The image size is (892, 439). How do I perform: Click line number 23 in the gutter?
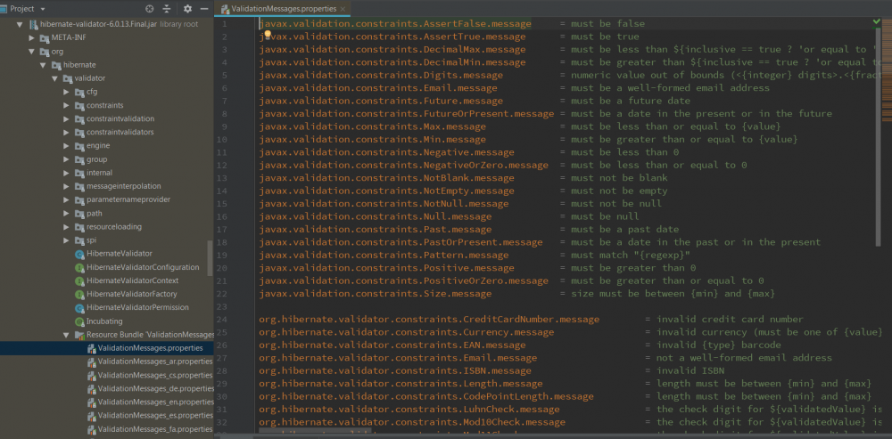(222, 306)
